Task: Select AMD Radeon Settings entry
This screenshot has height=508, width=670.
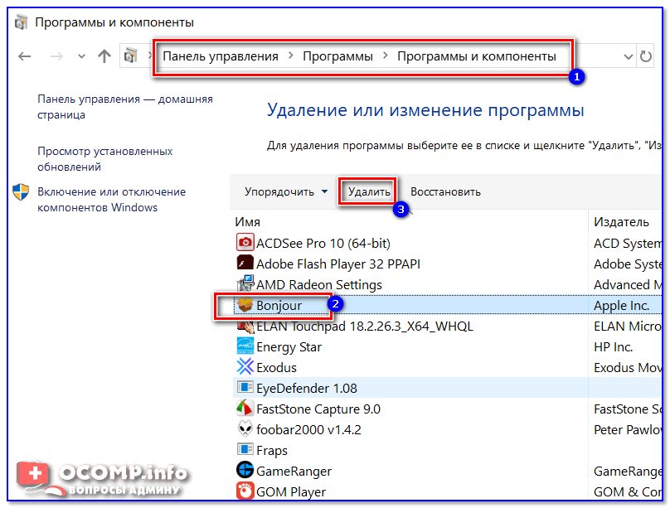Action: pos(318,285)
